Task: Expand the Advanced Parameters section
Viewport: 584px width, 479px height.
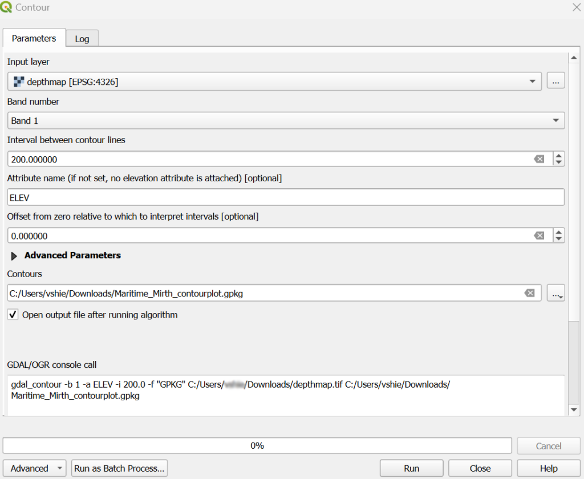Action: click(14, 256)
